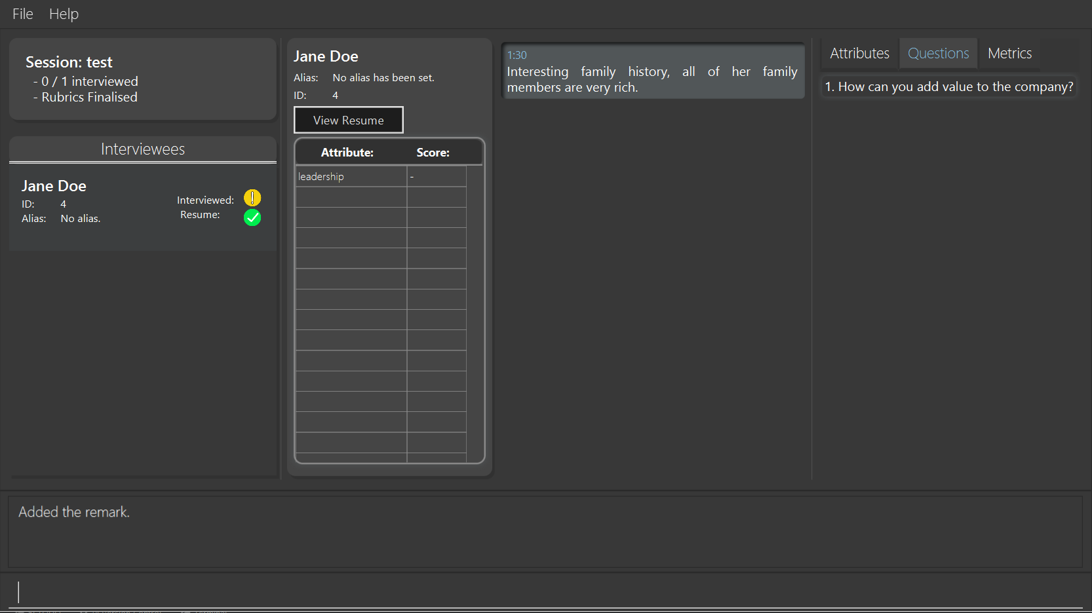The width and height of the screenshot is (1092, 613).
Task: Click 'No alias has been set.' text
Action: [x=383, y=78]
